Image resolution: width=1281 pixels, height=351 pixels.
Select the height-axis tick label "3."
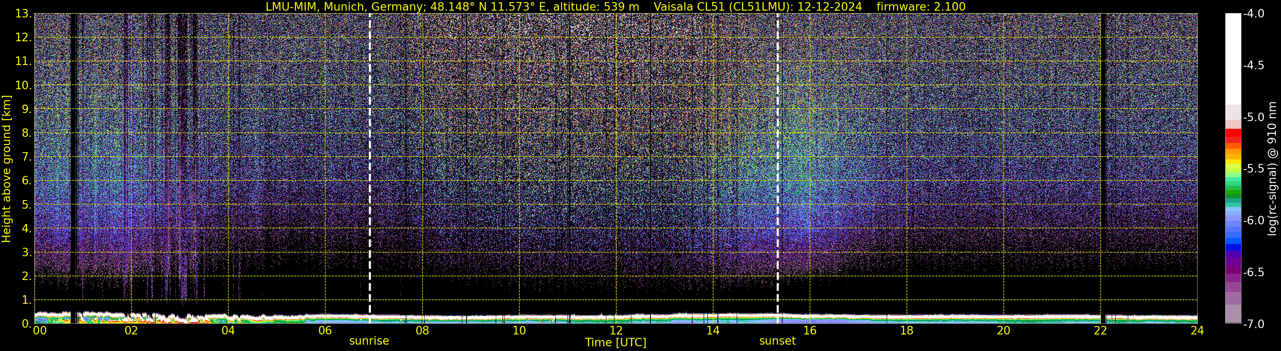[x=26, y=252]
